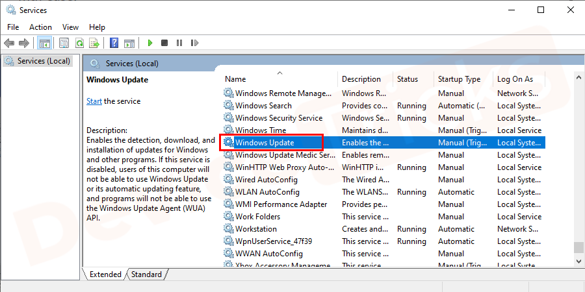The width and height of the screenshot is (585, 292).
Task: Restart the service with restart icon
Action: [194, 43]
